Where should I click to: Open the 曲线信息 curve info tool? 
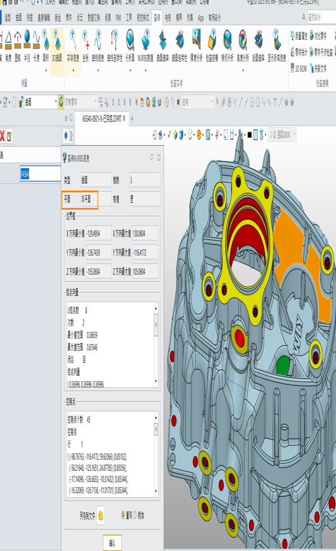click(x=98, y=45)
